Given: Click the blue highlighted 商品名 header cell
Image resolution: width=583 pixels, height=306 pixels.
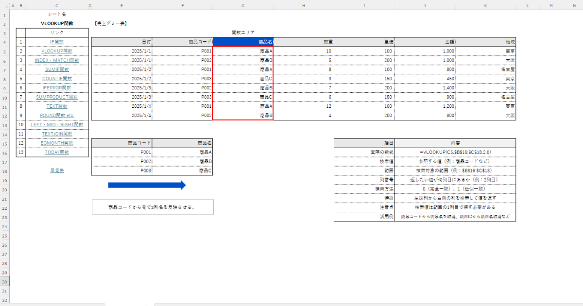Looking at the screenshot, I should click(x=242, y=42).
